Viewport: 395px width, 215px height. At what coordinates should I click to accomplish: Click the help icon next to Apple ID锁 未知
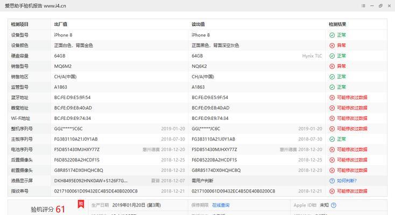click(x=334, y=205)
